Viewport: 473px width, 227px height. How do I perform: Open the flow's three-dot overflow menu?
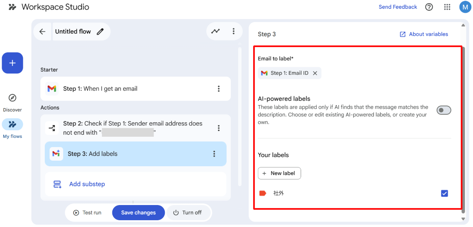[x=234, y=31]
